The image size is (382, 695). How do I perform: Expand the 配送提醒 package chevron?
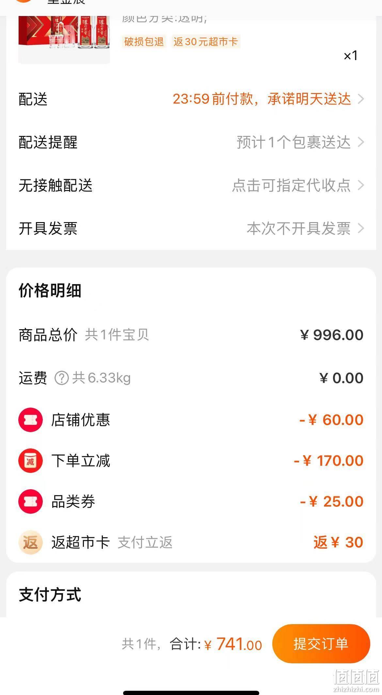pos(361,142)
